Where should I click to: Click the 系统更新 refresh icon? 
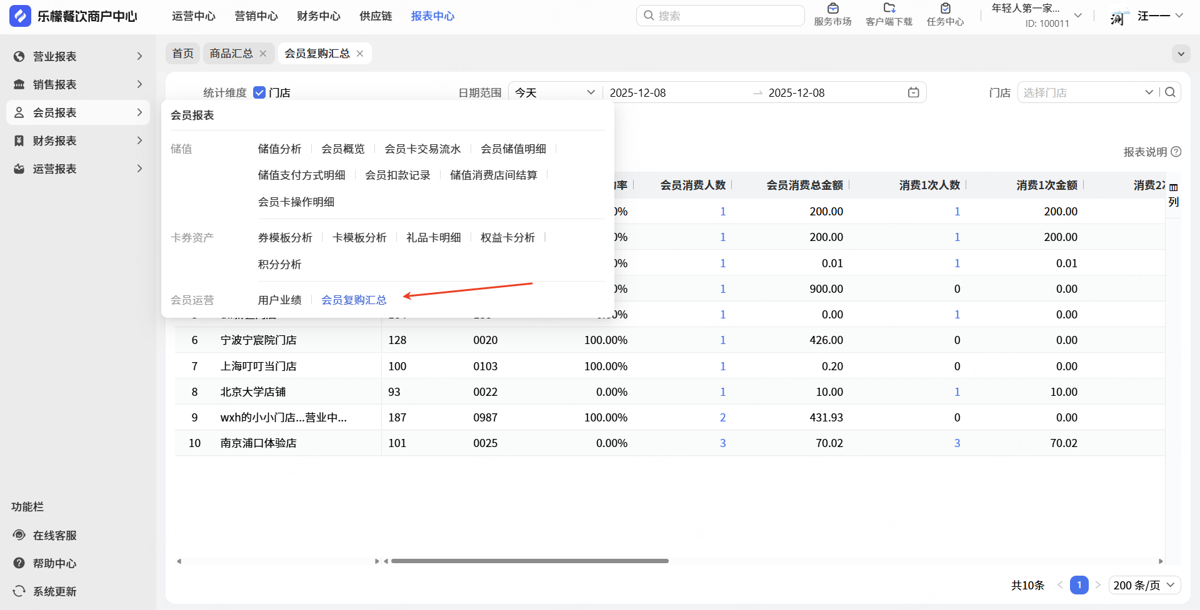19,591
